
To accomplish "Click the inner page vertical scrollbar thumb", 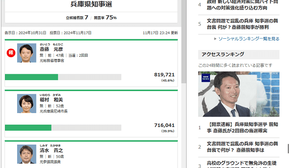I will coord(184,41).
